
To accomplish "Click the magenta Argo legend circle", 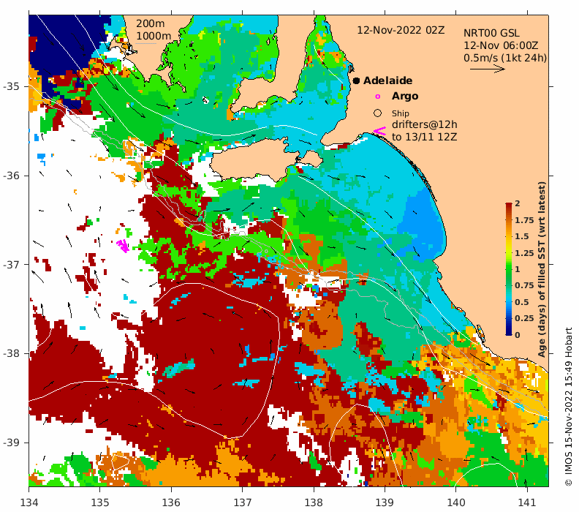I will click(x=378, y=97).
